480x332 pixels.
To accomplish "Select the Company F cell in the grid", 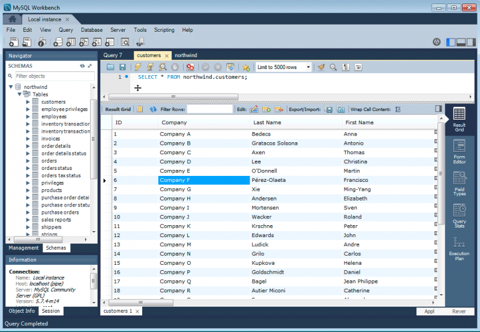I will pos(203,180).
